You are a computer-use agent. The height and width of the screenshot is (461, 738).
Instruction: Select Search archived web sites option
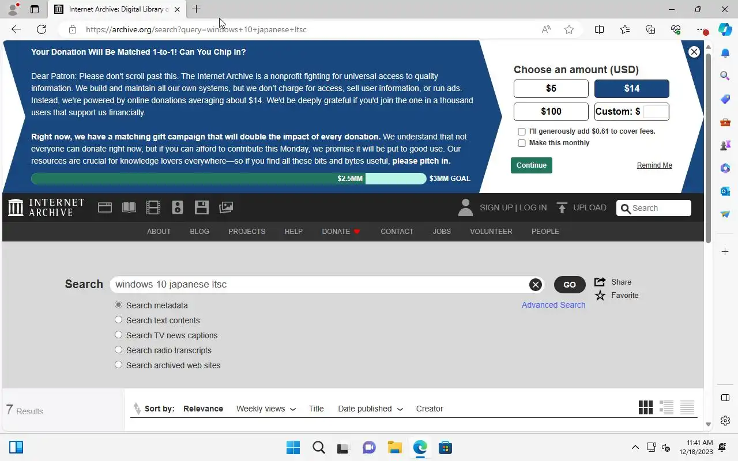point(118,365)
